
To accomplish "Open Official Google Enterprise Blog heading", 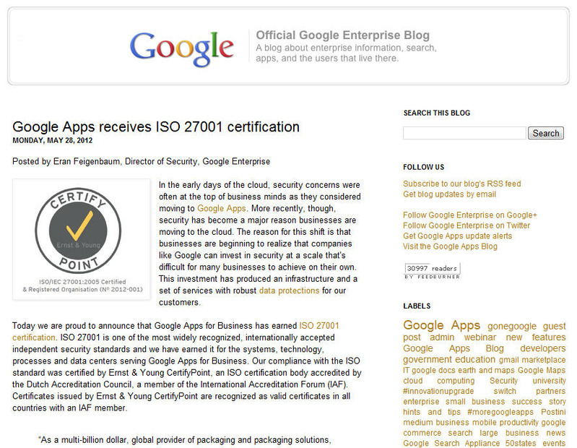I will click(342, 35).
